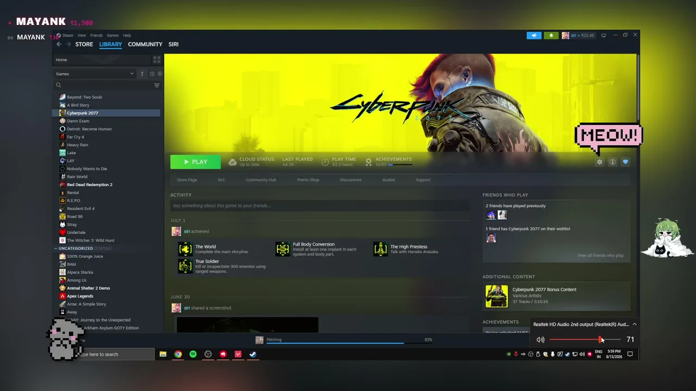Screen dimensions: 696x391
Task: Open the Games menu
Action: (x=113, y=35)
